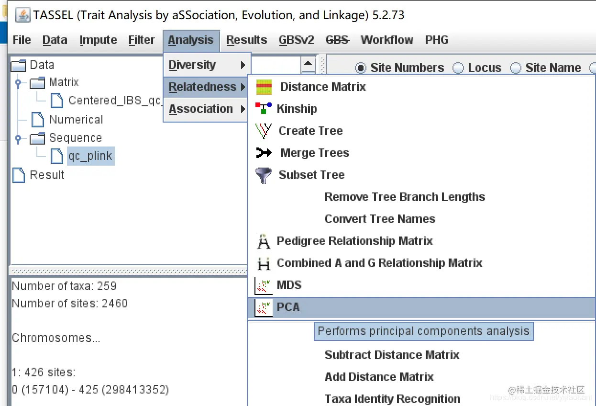The image size is (596, 406).
Task: Open the Data menu
Action: click(x=55, y=40)
